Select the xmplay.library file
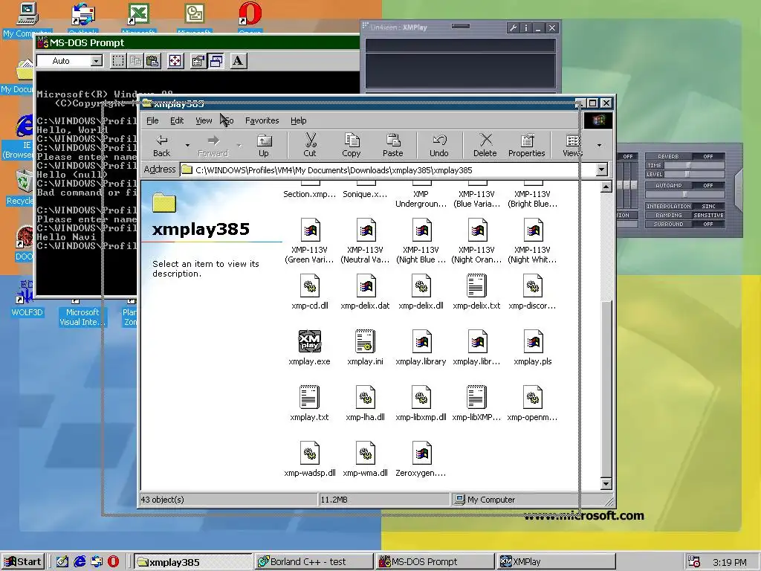Image resolution: width=761 pixels, height=571 pixels. (x=421, y=348)
